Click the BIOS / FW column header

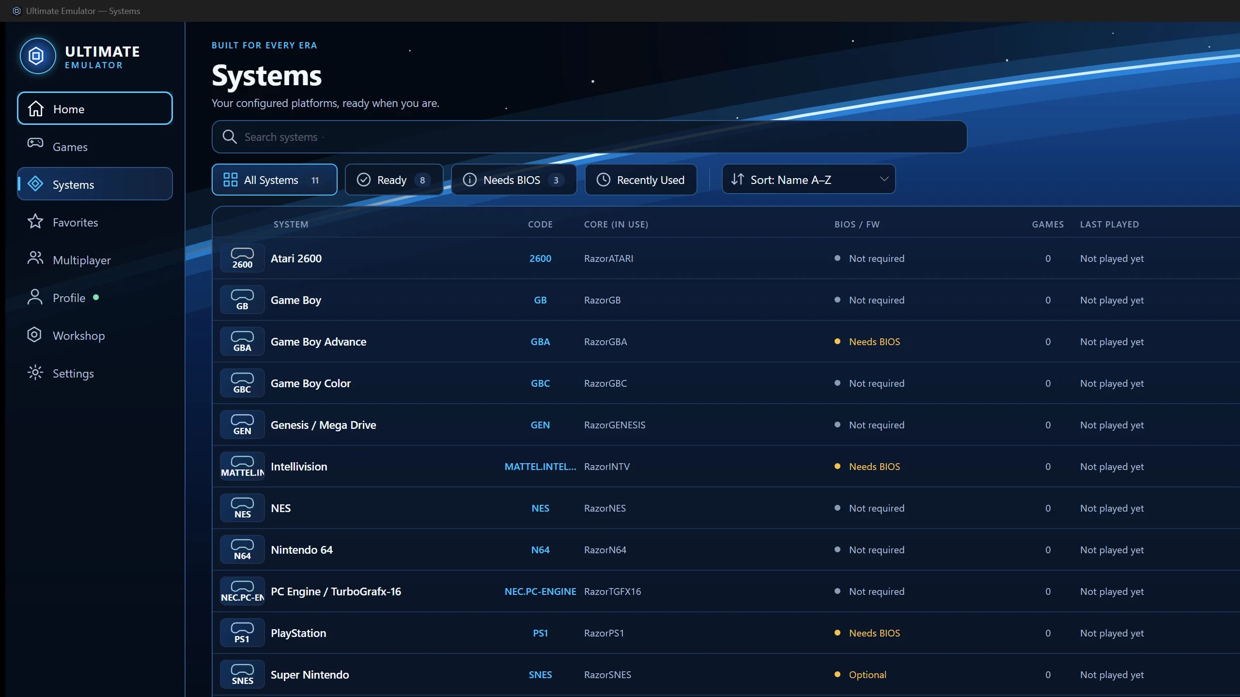(857, 224)
